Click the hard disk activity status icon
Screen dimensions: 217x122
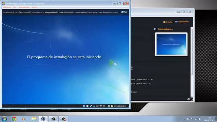[x=84, y=106]
